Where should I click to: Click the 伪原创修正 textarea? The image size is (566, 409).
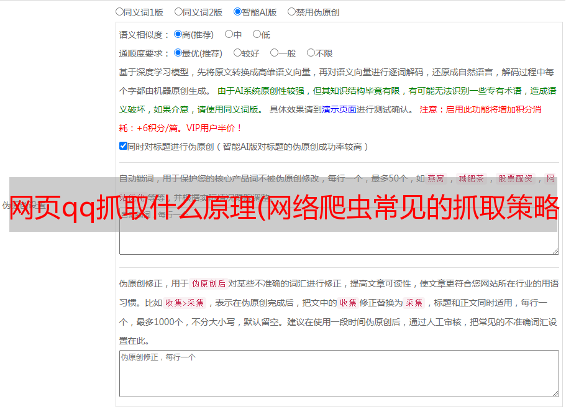tap(339, 374)
